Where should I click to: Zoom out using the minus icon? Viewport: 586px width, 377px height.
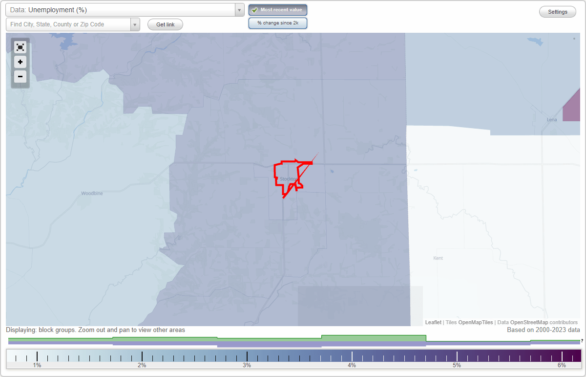click(20, 77)
